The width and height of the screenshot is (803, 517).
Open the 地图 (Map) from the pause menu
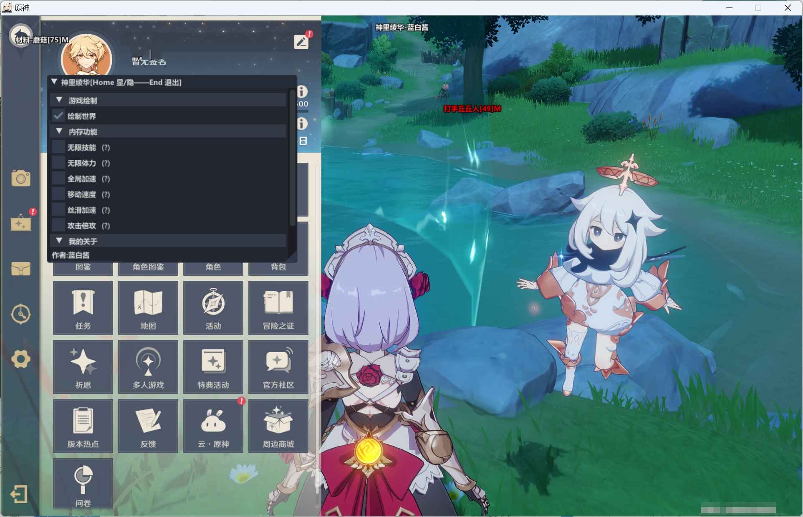[148, 308]
